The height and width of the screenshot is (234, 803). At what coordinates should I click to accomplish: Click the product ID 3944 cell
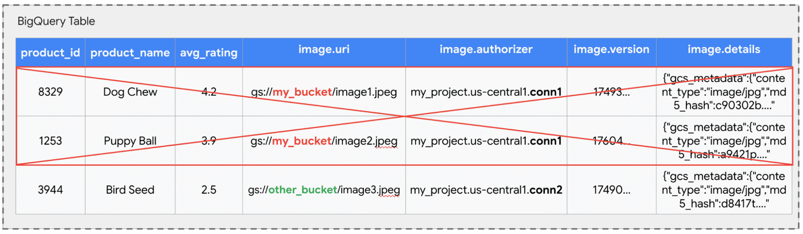point(50,190)
